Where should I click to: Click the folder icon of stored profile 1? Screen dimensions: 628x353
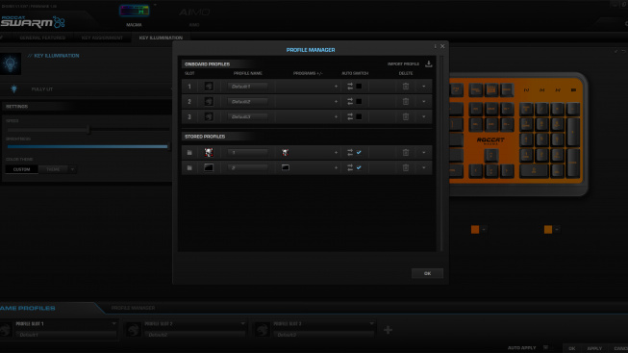pyautogui.click(x=189, y=152)
